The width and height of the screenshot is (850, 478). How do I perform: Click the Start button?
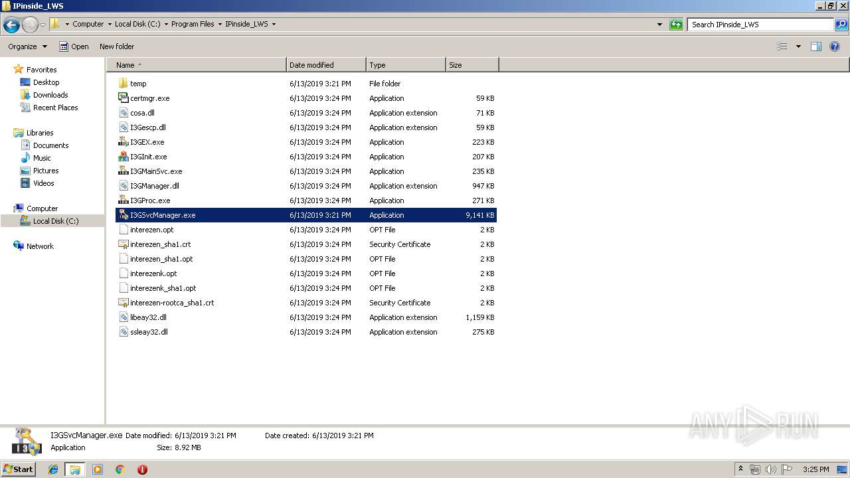tap(18, 469)
